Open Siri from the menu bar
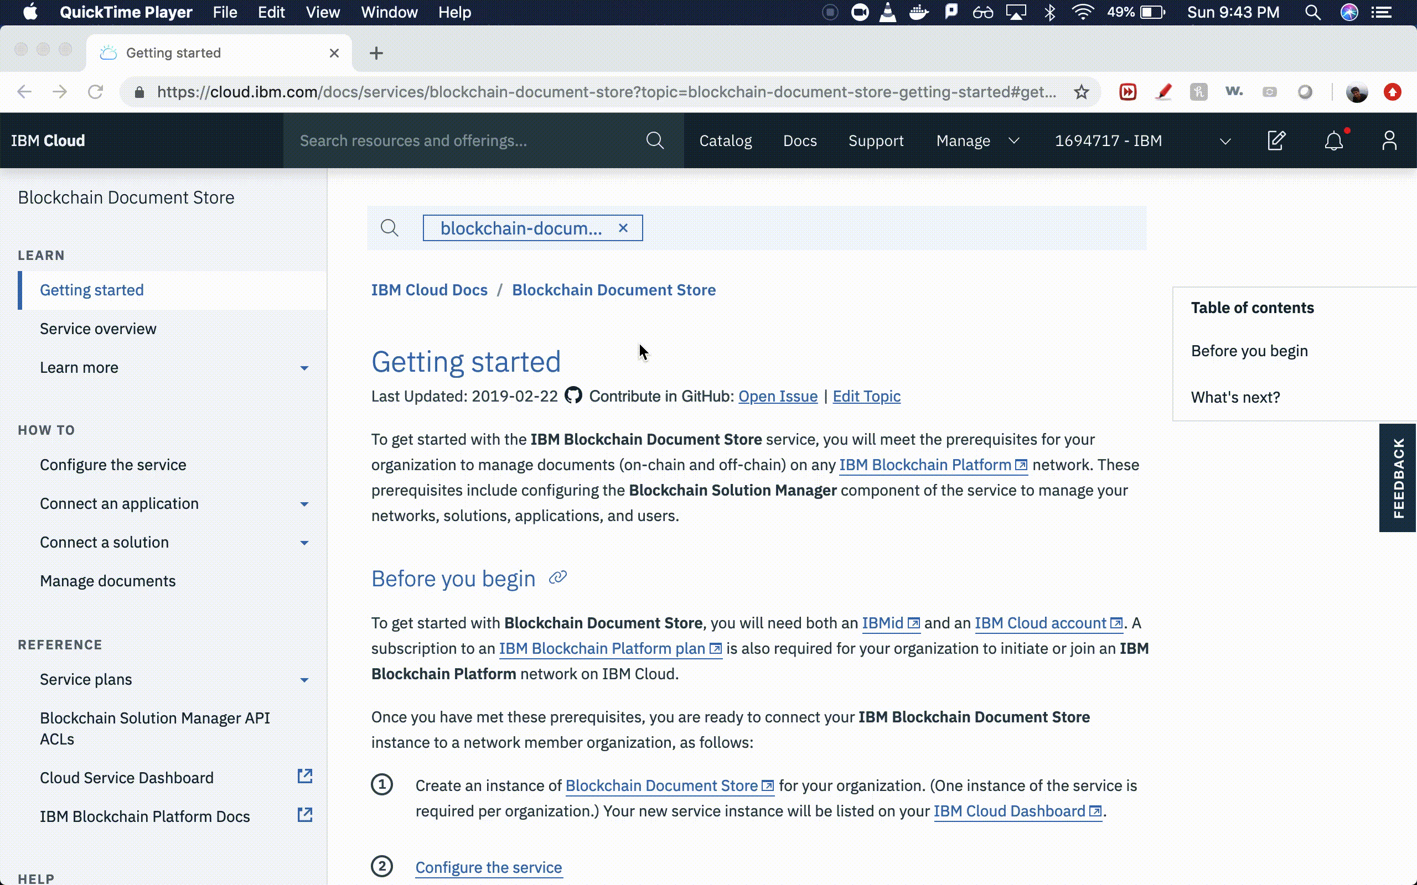Screen dimensions: 1417x885 (x=1349, y=12)
